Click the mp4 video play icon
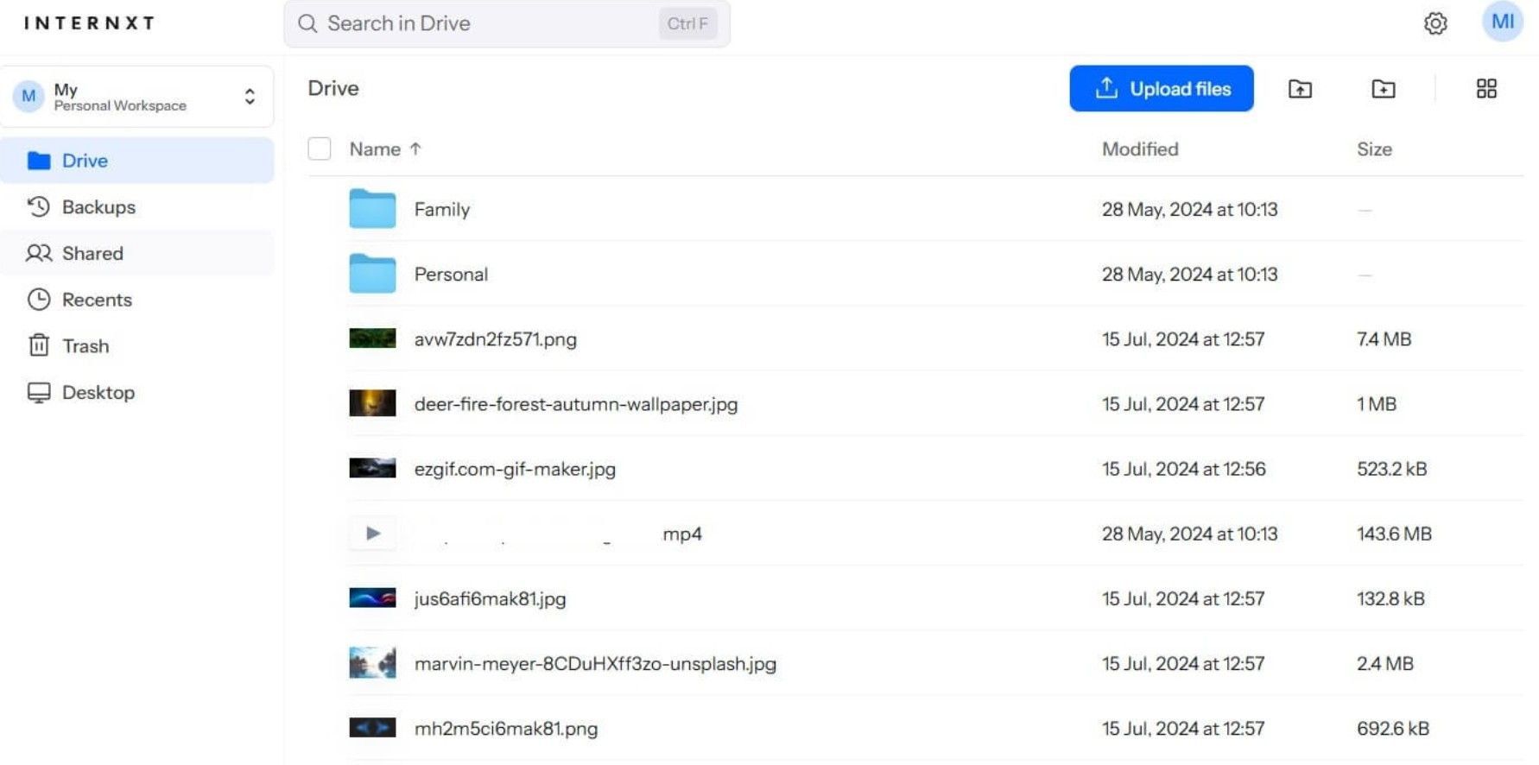The height and width of the screenshot is (765, 1539). click(x=373, y=534)
